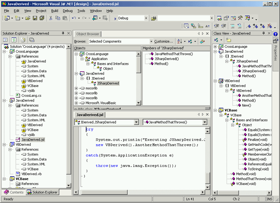Click the New Folder icon in Class View
This screenshot has width=280, height=203.
click(x=229, y=40)
